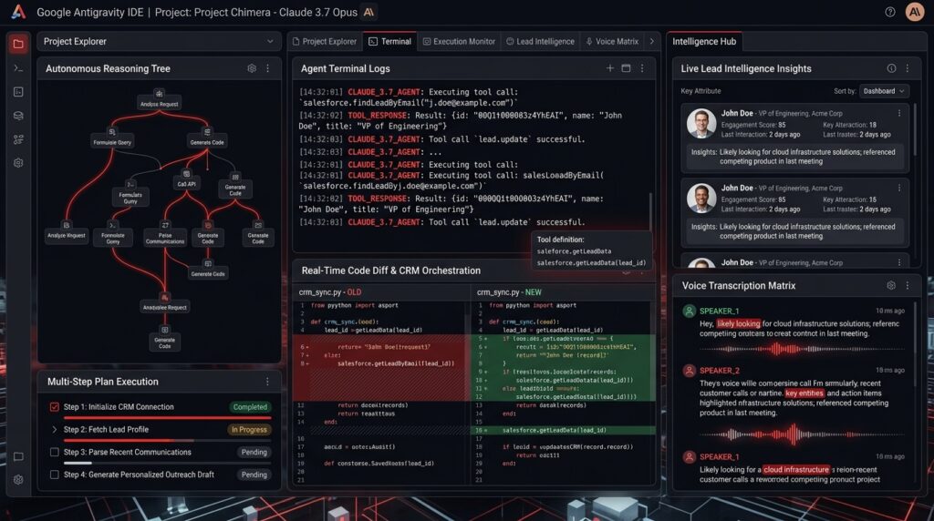Viewport: 934px width, 521px height.
Task: Switch to the Project Explorer tab
Action: 325,42
